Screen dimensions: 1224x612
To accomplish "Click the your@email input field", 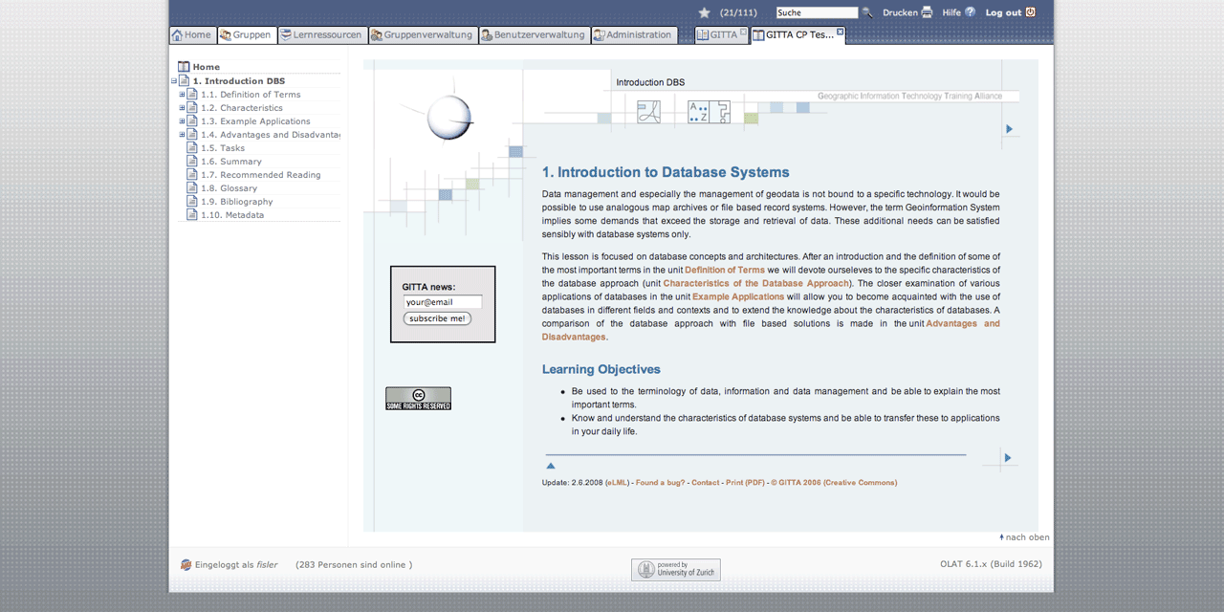I will coord(442,302).
